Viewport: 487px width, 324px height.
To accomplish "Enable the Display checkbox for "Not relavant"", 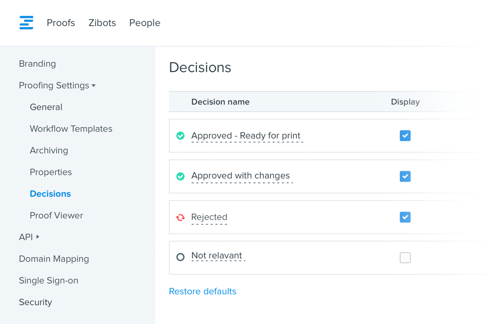I will point(405,258).
